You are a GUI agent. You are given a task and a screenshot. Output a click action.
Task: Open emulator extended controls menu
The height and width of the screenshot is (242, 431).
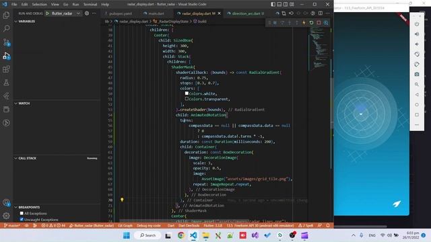[x=417, y=125]
